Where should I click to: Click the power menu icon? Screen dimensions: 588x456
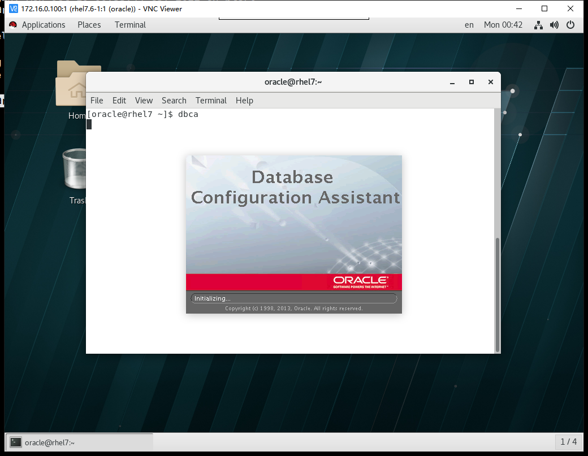click(x=570, y=25)
